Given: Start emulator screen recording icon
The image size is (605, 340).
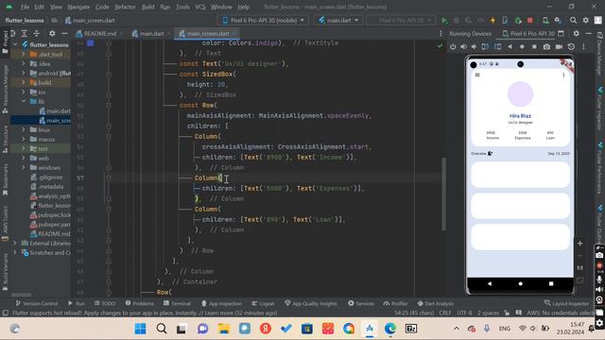Looking at the screenshot, I should pyautogui.click(x=559, y=46).
